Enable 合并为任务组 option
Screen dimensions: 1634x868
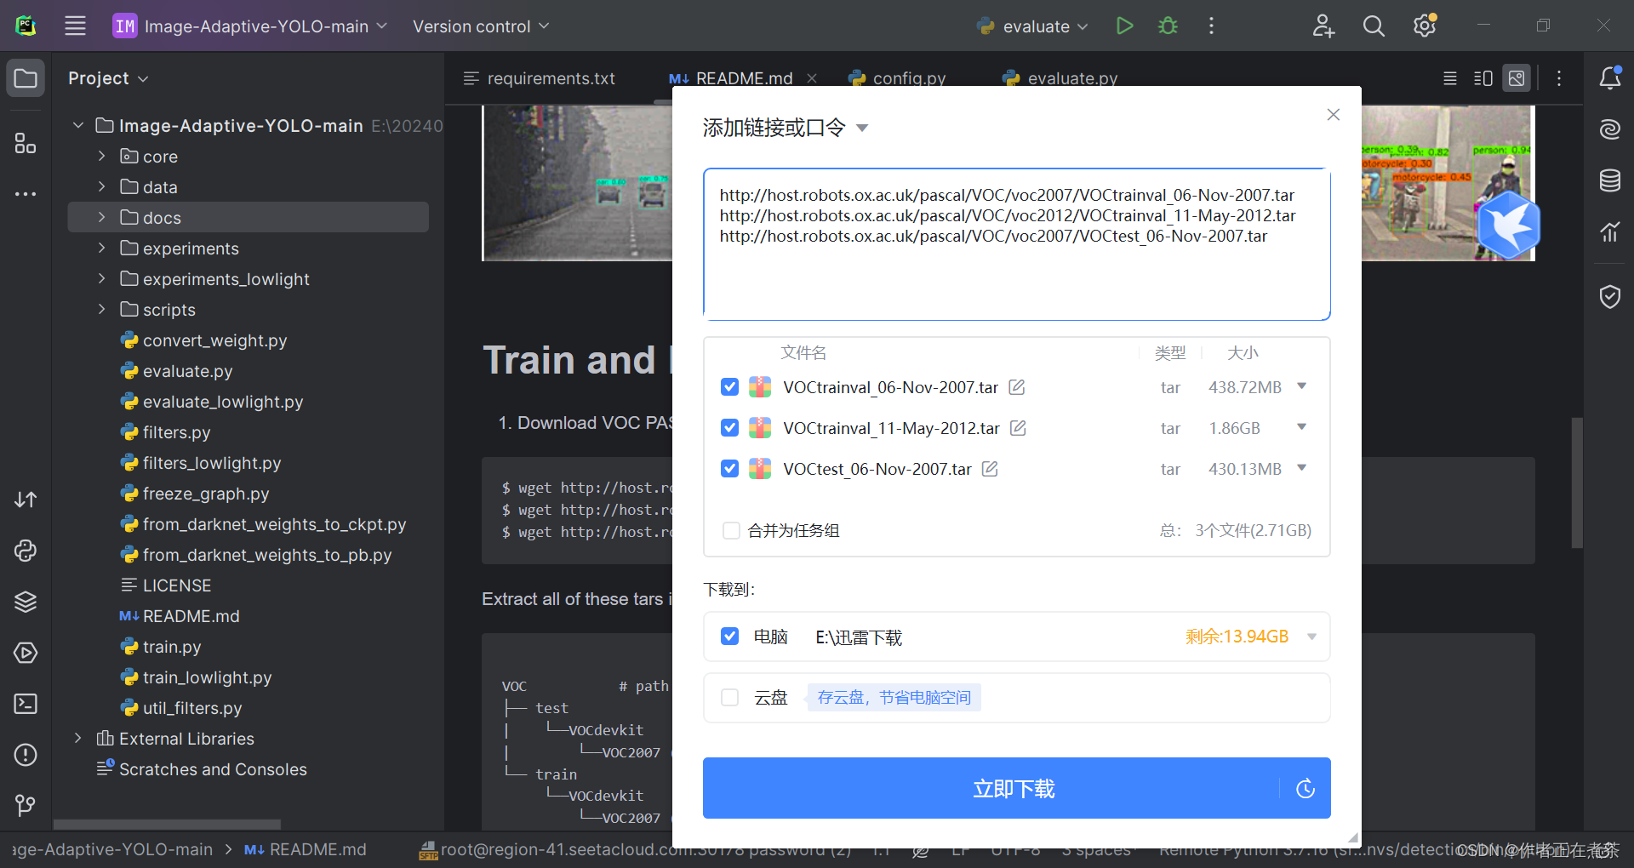(731, 530)
